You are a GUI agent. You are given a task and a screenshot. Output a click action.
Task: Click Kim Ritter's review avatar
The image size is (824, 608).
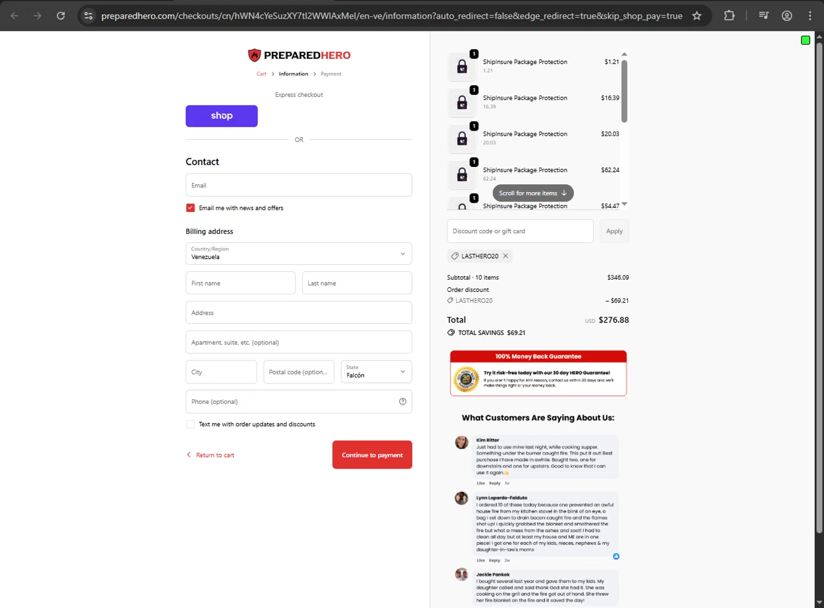coord(461,442)
